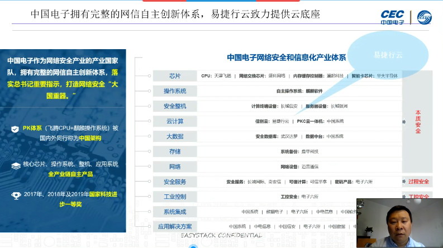Select the 安全服务 category label
Image resolution: width=443 pixels, height=248 pixels.
[x=175, y=182]
